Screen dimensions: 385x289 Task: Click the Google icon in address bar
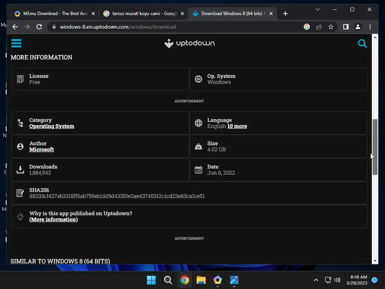pos(307,27)
